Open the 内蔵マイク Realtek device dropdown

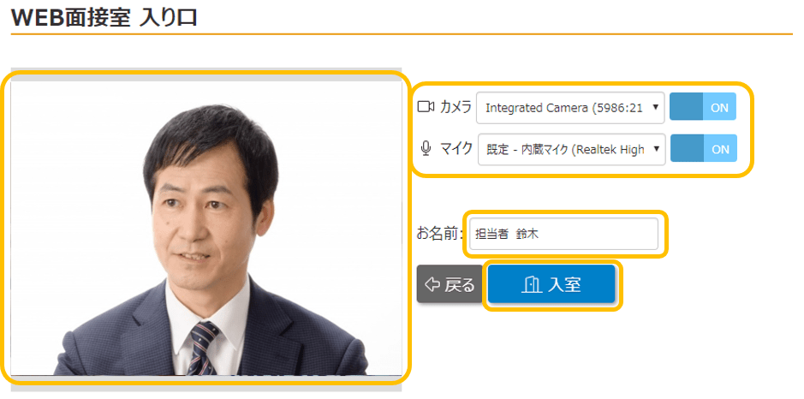point(565,149)
